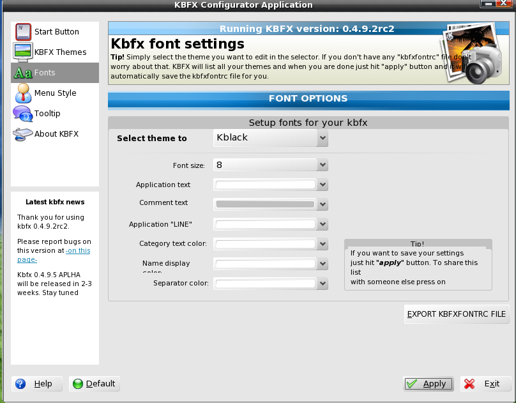Click the camera photo graphic in header
Image resolution: width=516 pixels, height=403 pixels.
pos(472,52)
